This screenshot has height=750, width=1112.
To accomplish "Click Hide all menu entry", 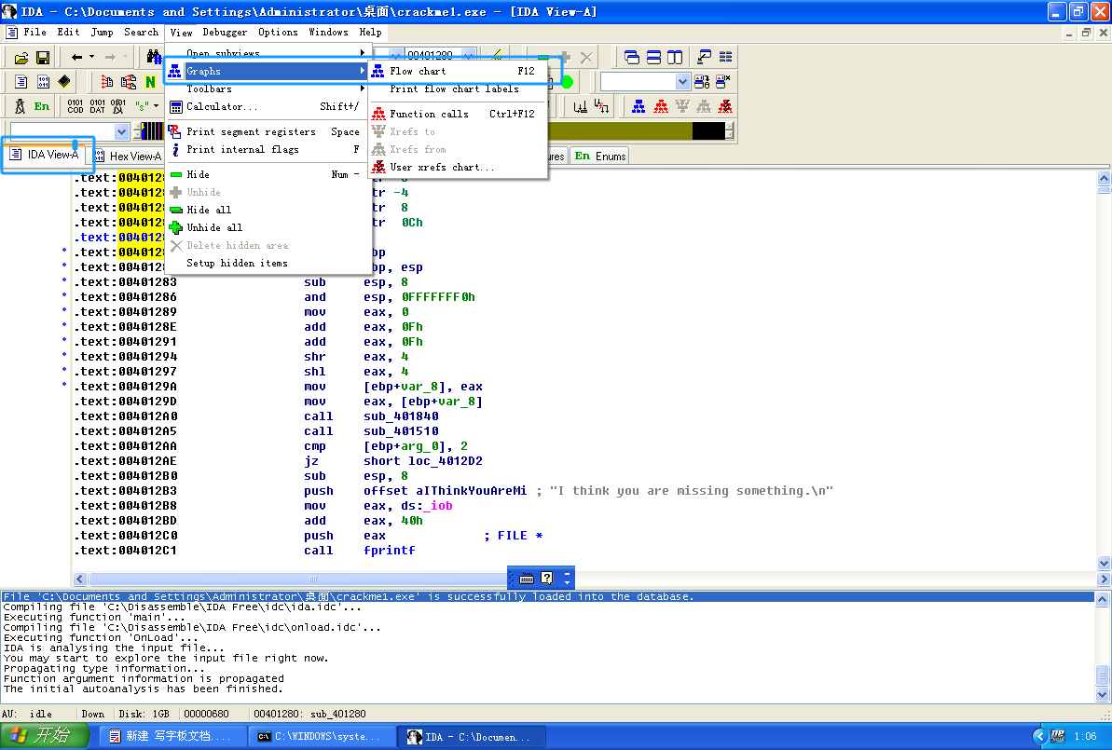I will pos(268,210).
